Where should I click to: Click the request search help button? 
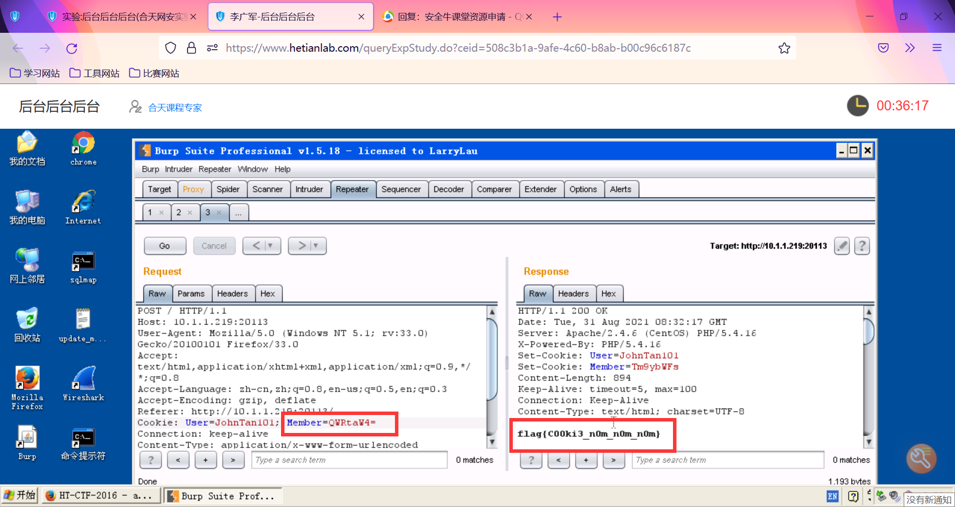(151, 460)
